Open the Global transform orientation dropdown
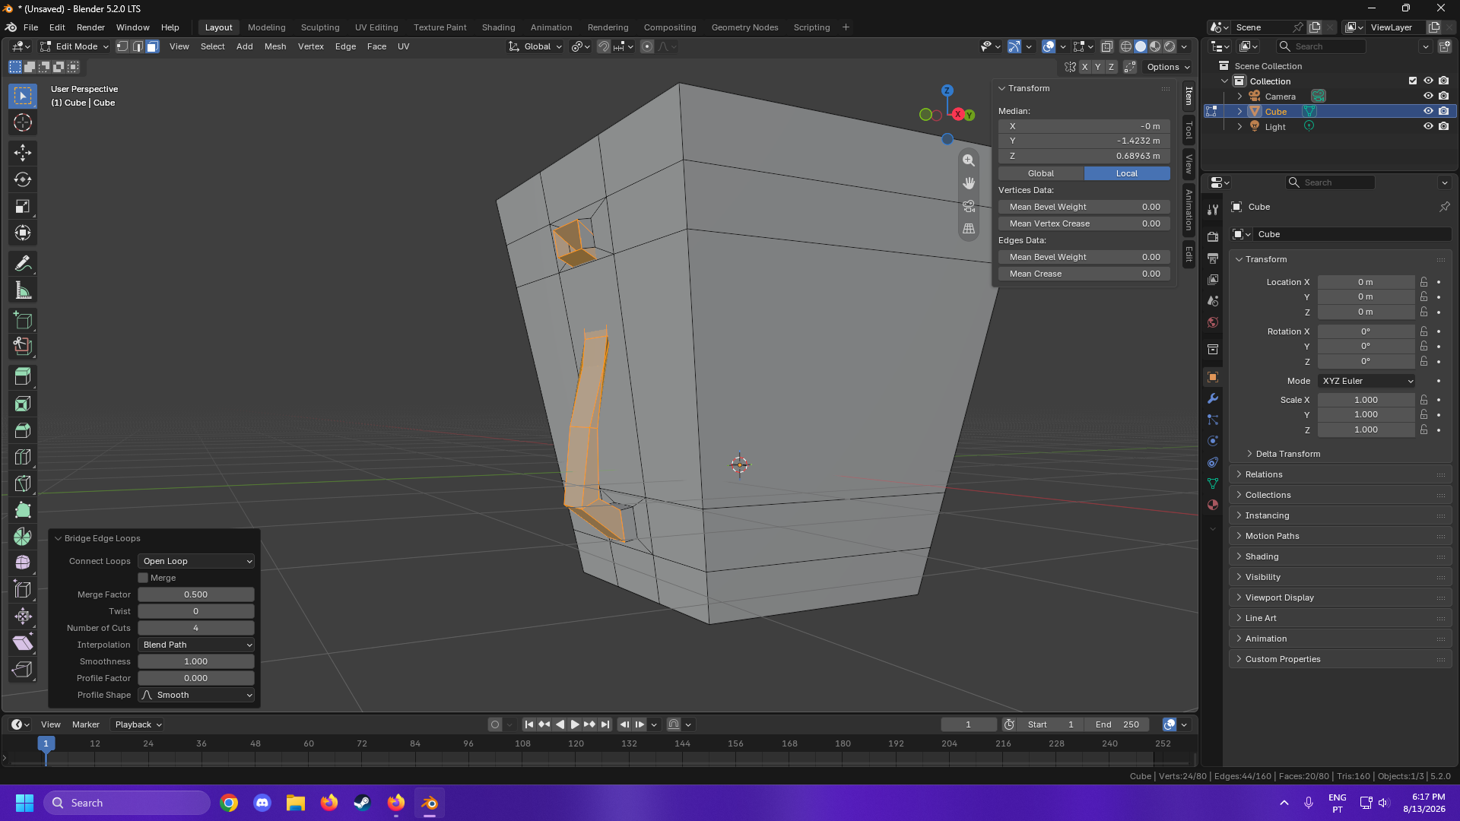 click(x=536, y=46)
